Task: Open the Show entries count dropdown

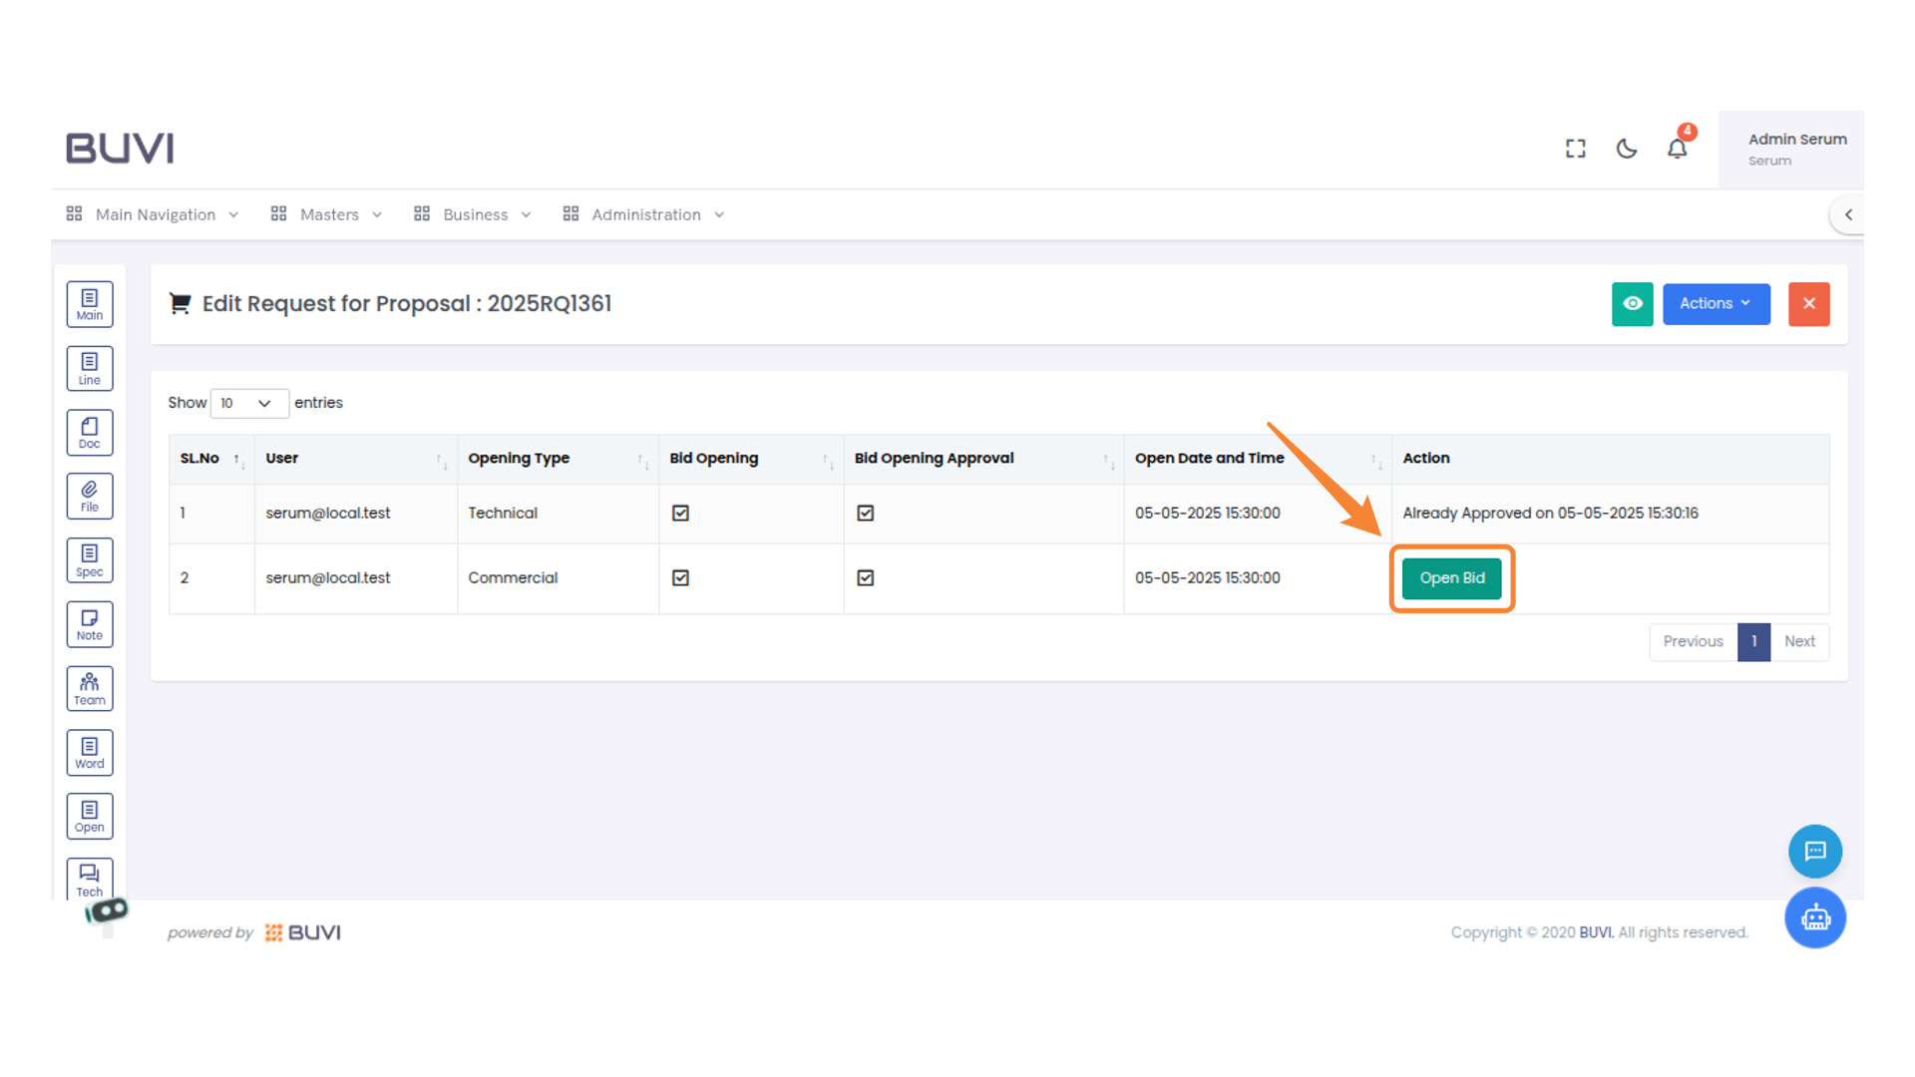Action: (x=248, y=403)
